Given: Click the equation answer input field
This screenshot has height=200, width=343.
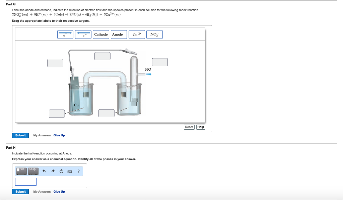Looking at the screenshot, I should pyautogui.click(x=25, y=182).
